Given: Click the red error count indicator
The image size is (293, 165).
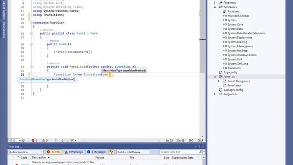Looking at the screenshot, I should 34,140.
